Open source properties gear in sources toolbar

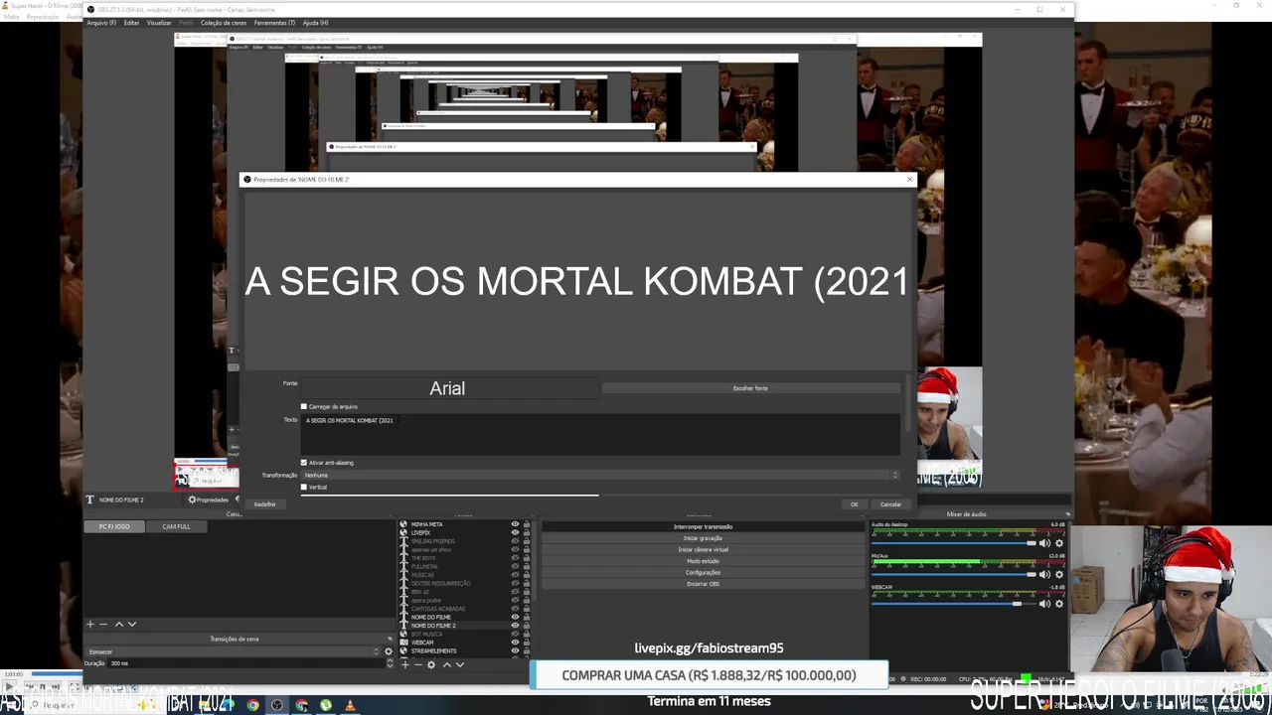431,664
